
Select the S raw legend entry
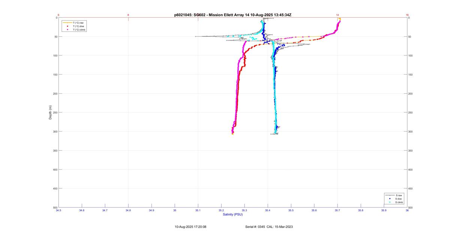[394, 195]
